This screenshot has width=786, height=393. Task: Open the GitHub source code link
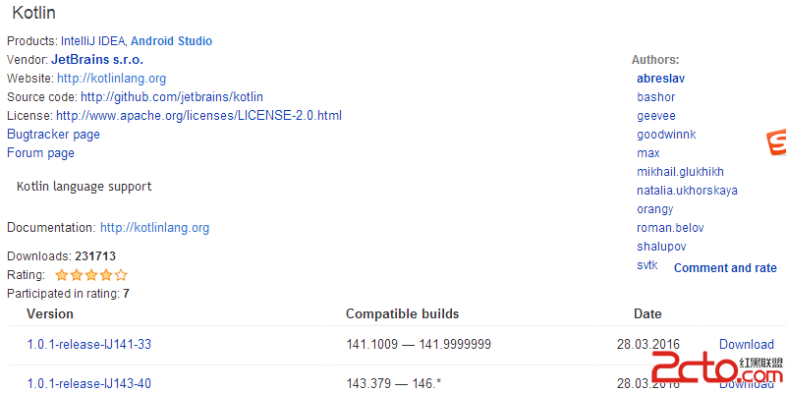(x=172, y=96)
